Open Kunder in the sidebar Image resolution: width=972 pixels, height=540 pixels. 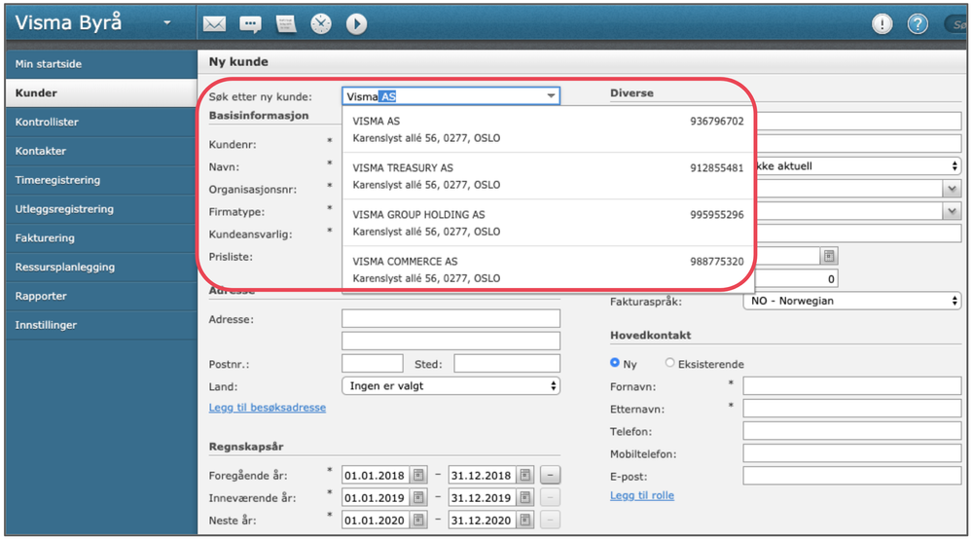pos(101,93)
